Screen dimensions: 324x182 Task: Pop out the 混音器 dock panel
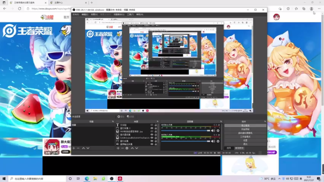coord(221,122)
